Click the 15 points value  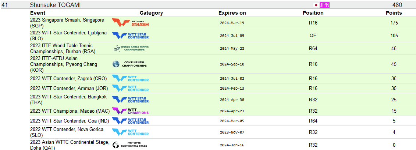point(394,111)
